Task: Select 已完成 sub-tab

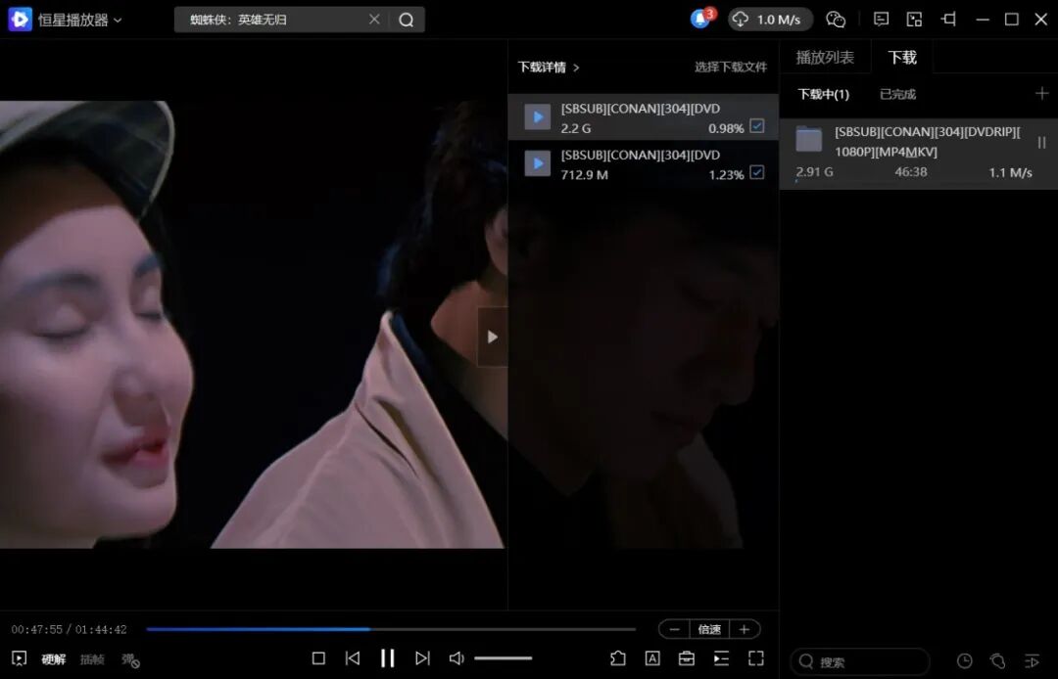Action: pyautogui.click(x=897, y=94)
